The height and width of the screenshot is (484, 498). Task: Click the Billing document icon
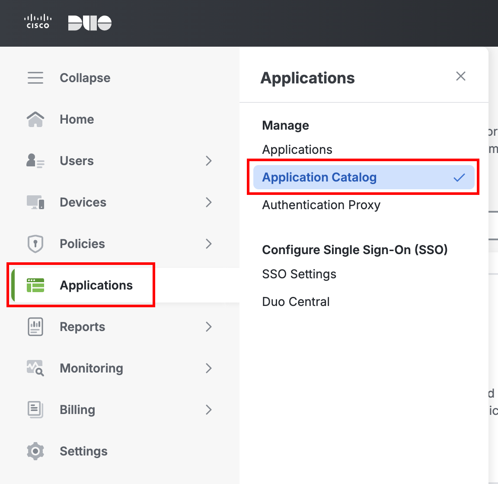(x=35, y=410)
